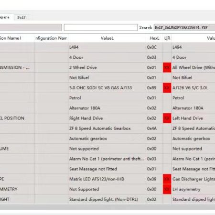Screen dimensions: 215x215
Task: Click the L|R column header
Action: tap(167, 38)
